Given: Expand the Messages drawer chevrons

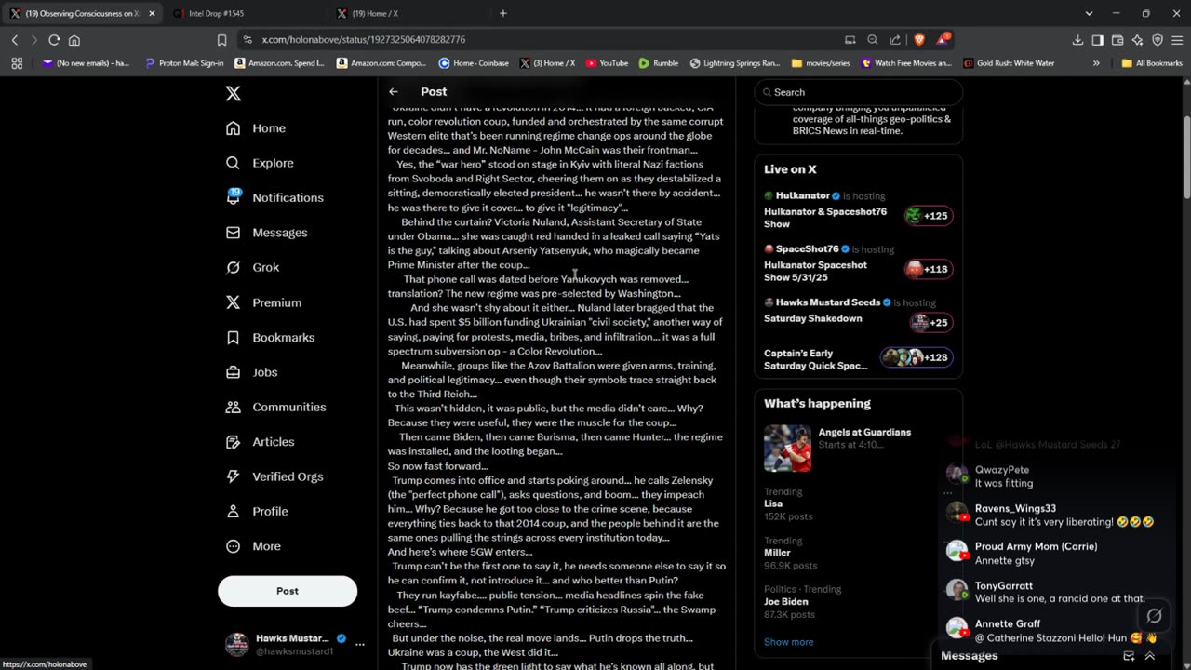Looking at the screenshot, I should coord(1150,656).
